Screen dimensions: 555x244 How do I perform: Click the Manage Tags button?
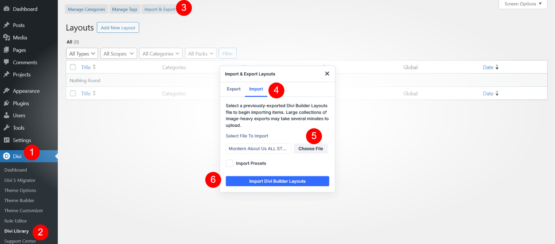tap(125, 9)
